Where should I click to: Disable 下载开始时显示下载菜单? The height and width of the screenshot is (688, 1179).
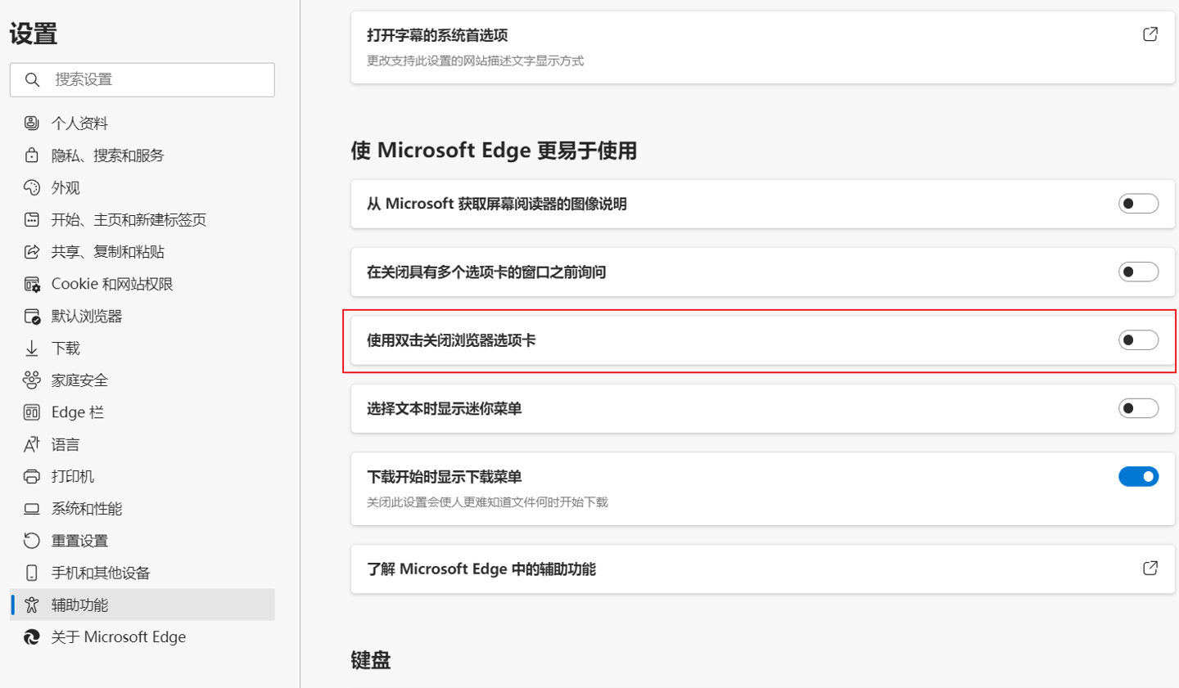(x=1139, y=476)
